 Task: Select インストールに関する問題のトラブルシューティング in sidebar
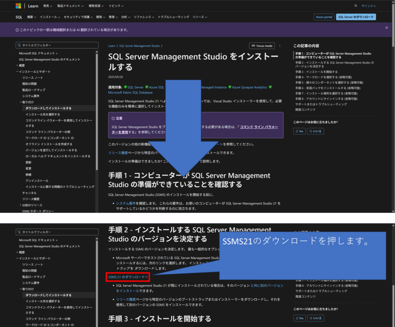click(x=60, y=187)
